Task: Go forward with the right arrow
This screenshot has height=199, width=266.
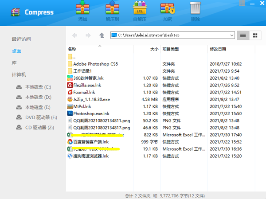Action: click(88, 35)
